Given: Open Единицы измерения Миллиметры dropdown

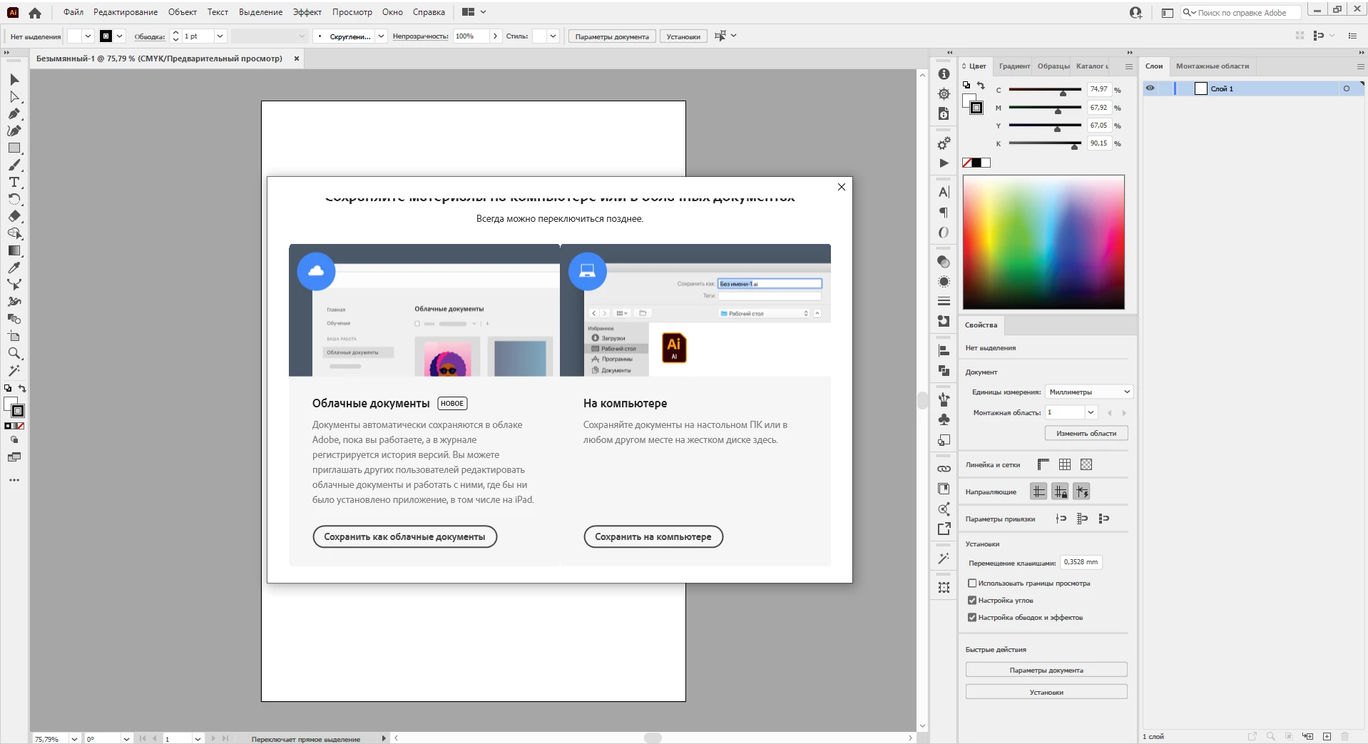Looking at the screenshot, I should tap(1088, 392).
